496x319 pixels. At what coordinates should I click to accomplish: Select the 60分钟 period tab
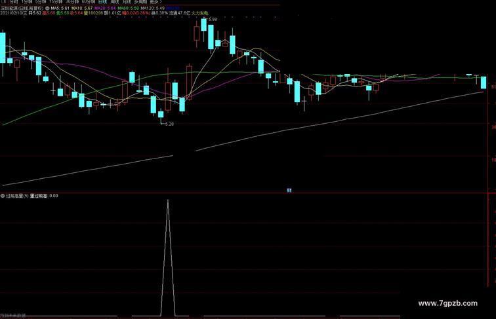pos(88,1)
